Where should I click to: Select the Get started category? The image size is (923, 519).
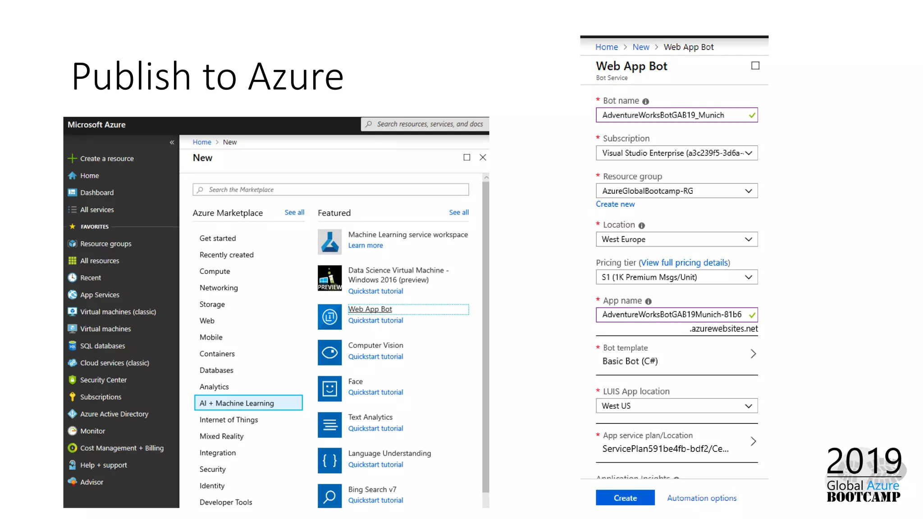218,238
